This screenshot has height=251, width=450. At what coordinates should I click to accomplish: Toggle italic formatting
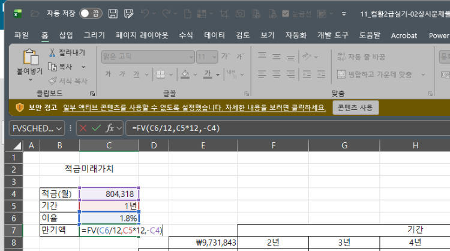pos(122,74)
